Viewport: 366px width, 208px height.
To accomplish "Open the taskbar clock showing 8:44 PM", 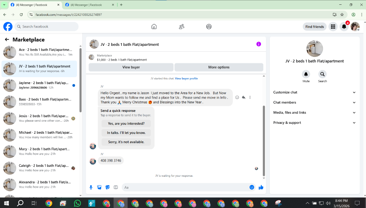I will (341, 203).
